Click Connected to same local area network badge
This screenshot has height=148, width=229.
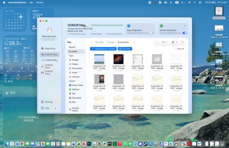(107, 25)
